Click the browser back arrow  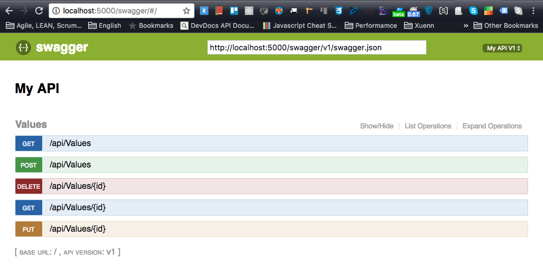(x=9, y=11)
